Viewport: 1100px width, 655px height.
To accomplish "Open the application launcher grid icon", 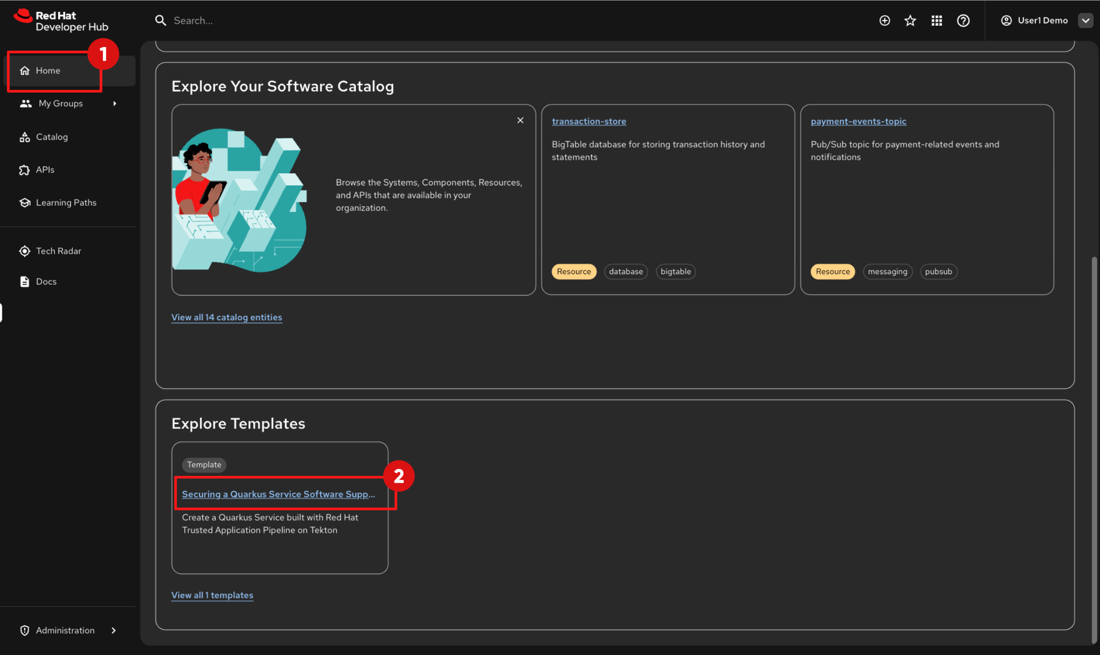I will point(936,20).
